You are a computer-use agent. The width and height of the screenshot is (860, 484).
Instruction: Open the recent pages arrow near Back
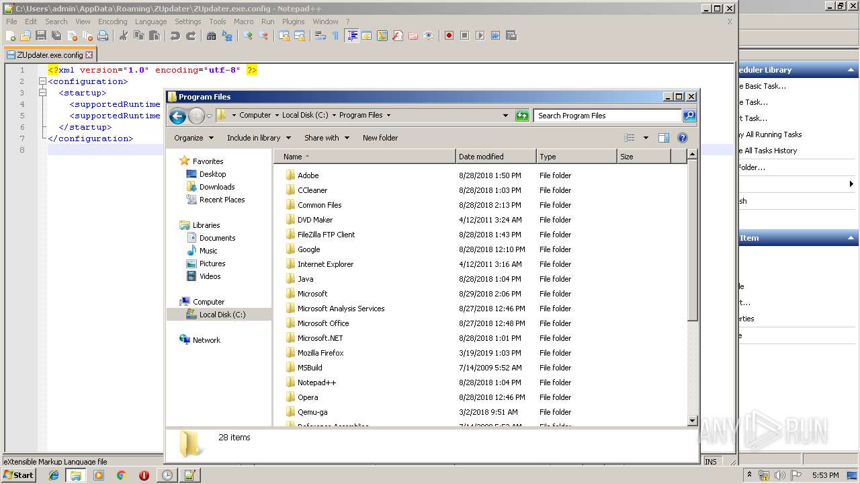coord(209,116)
